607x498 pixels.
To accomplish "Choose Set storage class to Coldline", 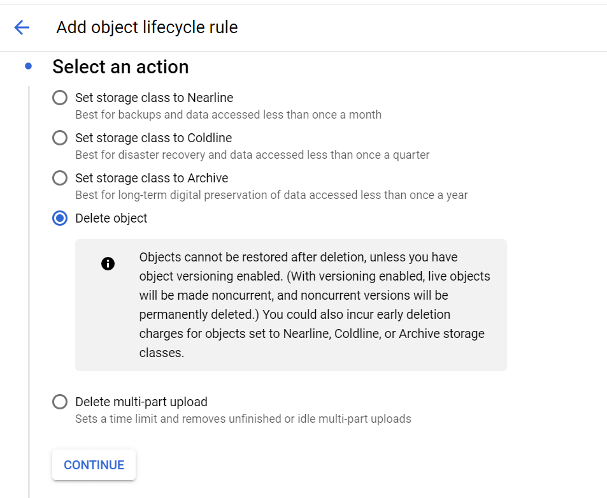I will [59, 138].
